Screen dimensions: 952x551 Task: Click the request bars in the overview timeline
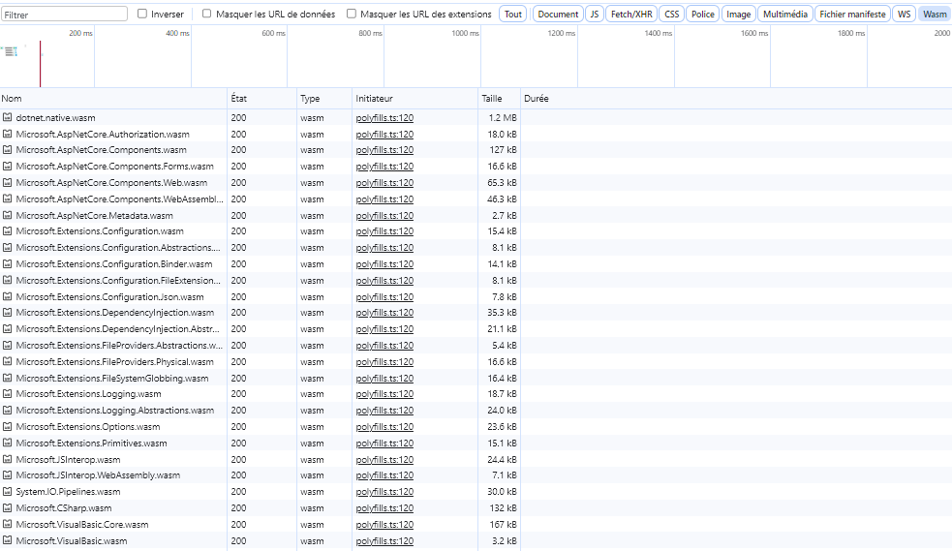[x=11, y=51]
